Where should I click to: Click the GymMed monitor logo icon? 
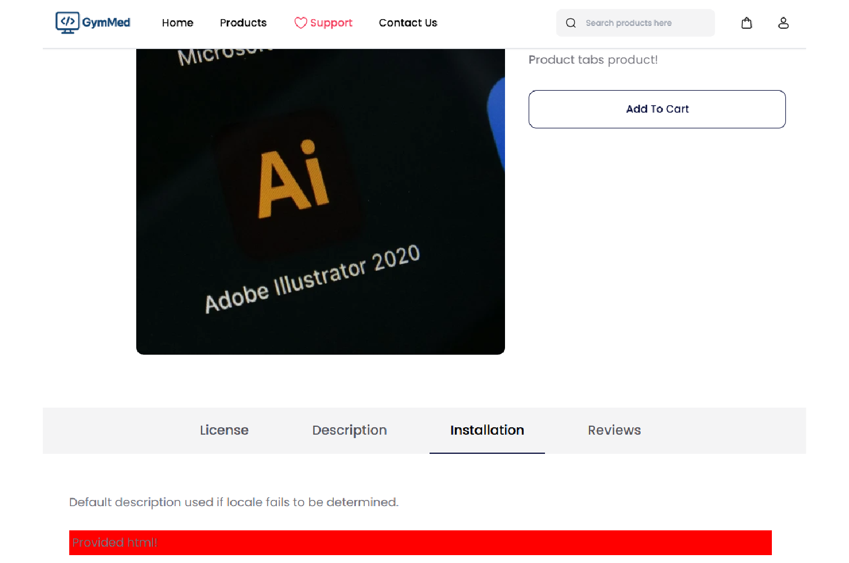pyautogui.click(x=67, y=23)
